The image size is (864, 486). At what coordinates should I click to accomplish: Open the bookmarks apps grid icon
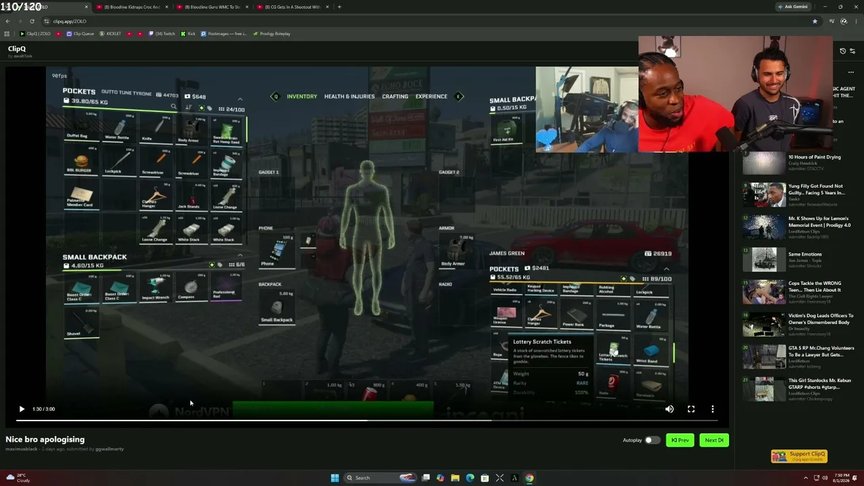(x=7, y=34)
